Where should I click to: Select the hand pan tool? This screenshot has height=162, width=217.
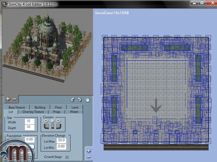point(88,100)
